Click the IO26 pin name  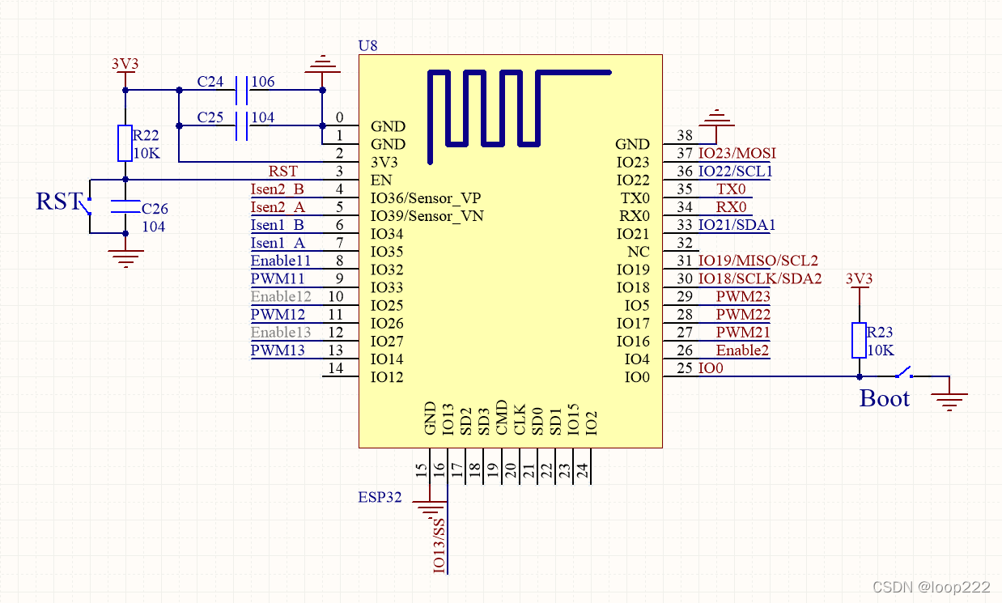point(387,323)
